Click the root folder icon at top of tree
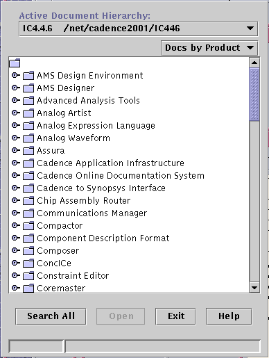 pyautogui.click(x=15, y=63)
